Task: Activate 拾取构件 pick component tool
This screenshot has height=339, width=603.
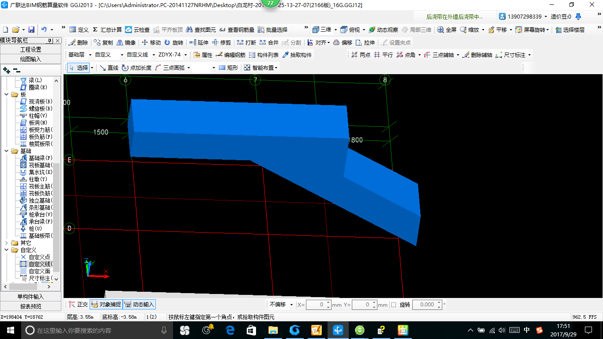Action: click(297, 55)
